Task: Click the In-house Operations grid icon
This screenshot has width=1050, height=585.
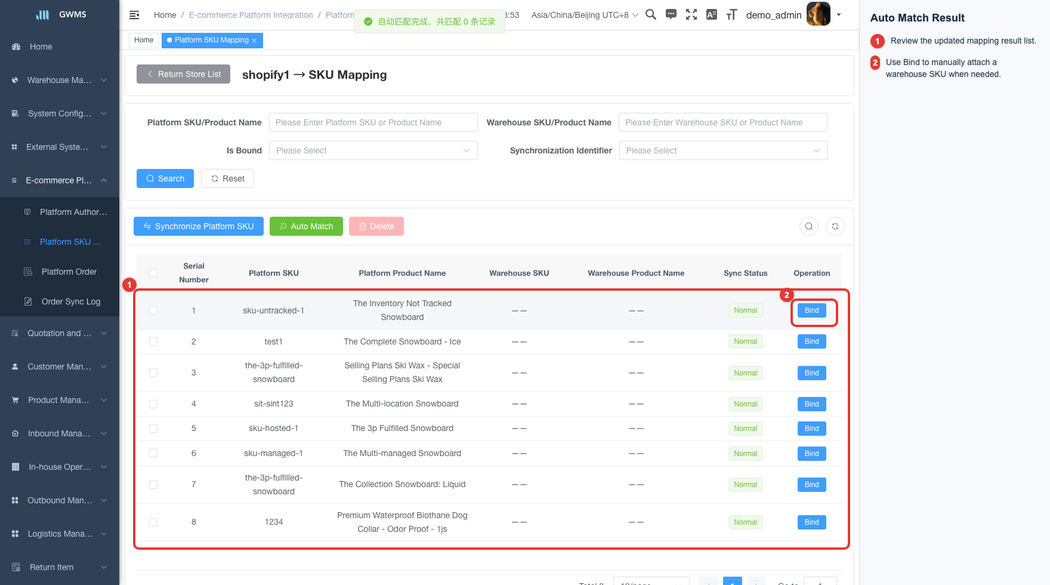Action: [x=16, y=467]
